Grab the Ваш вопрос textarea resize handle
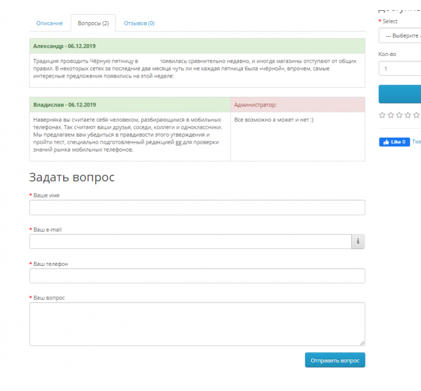The image size is (421, 391). (362, 343)
